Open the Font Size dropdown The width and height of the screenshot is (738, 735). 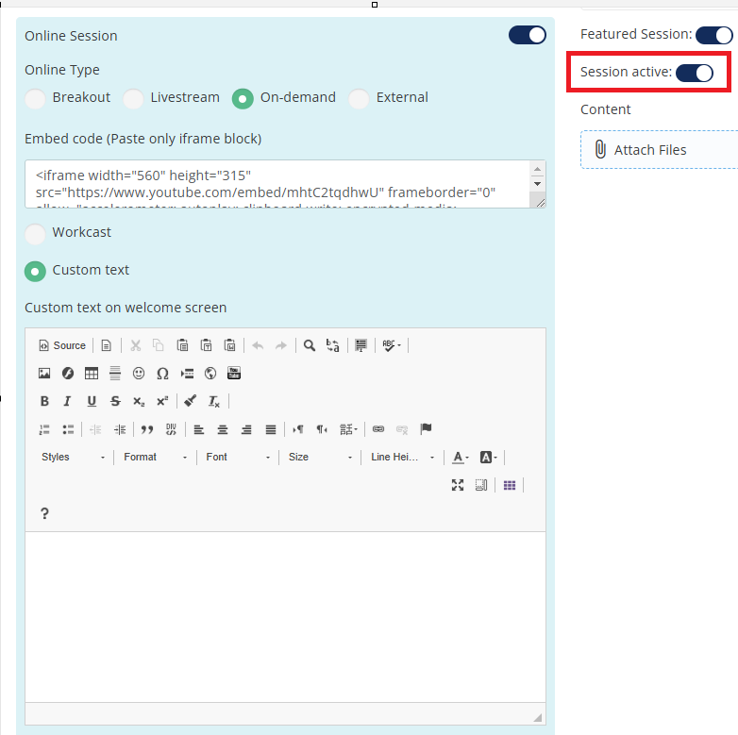(x=321, y=458)
